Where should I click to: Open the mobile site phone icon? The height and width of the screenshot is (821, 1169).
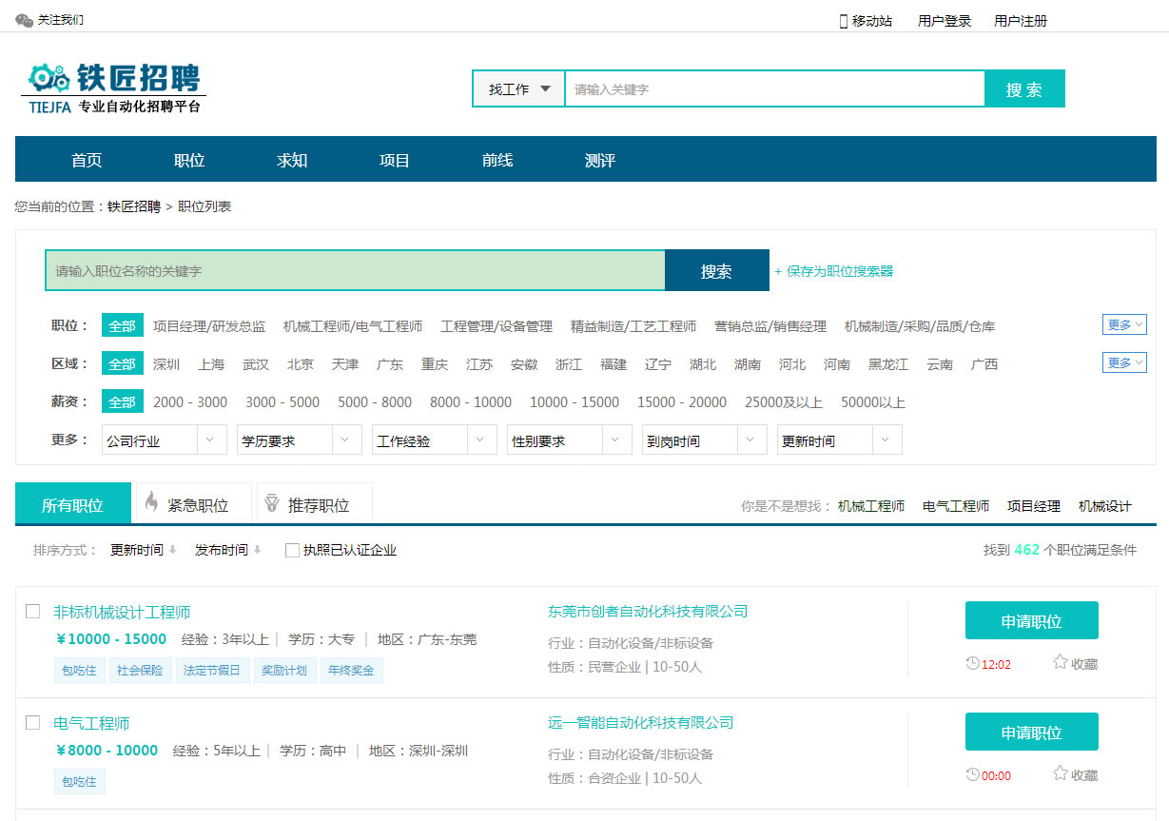pyautogui.click(x=844, y=21)
